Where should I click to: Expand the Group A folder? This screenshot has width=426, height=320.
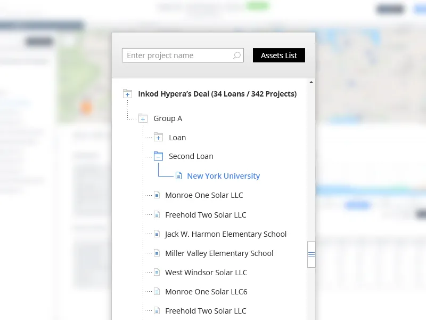coord(143,118)
